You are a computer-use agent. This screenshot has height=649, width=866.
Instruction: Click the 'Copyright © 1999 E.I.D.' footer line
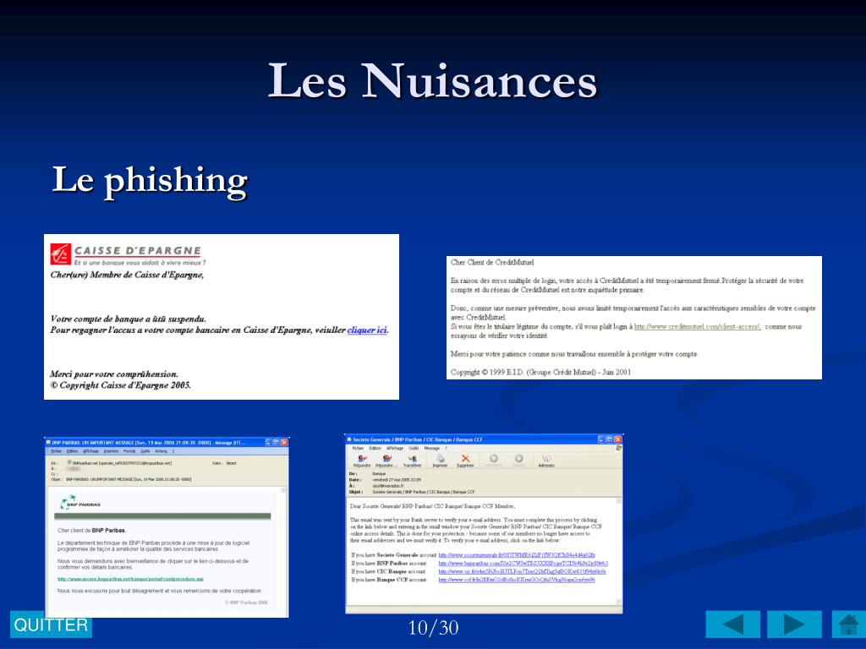(x=540, y=372)
